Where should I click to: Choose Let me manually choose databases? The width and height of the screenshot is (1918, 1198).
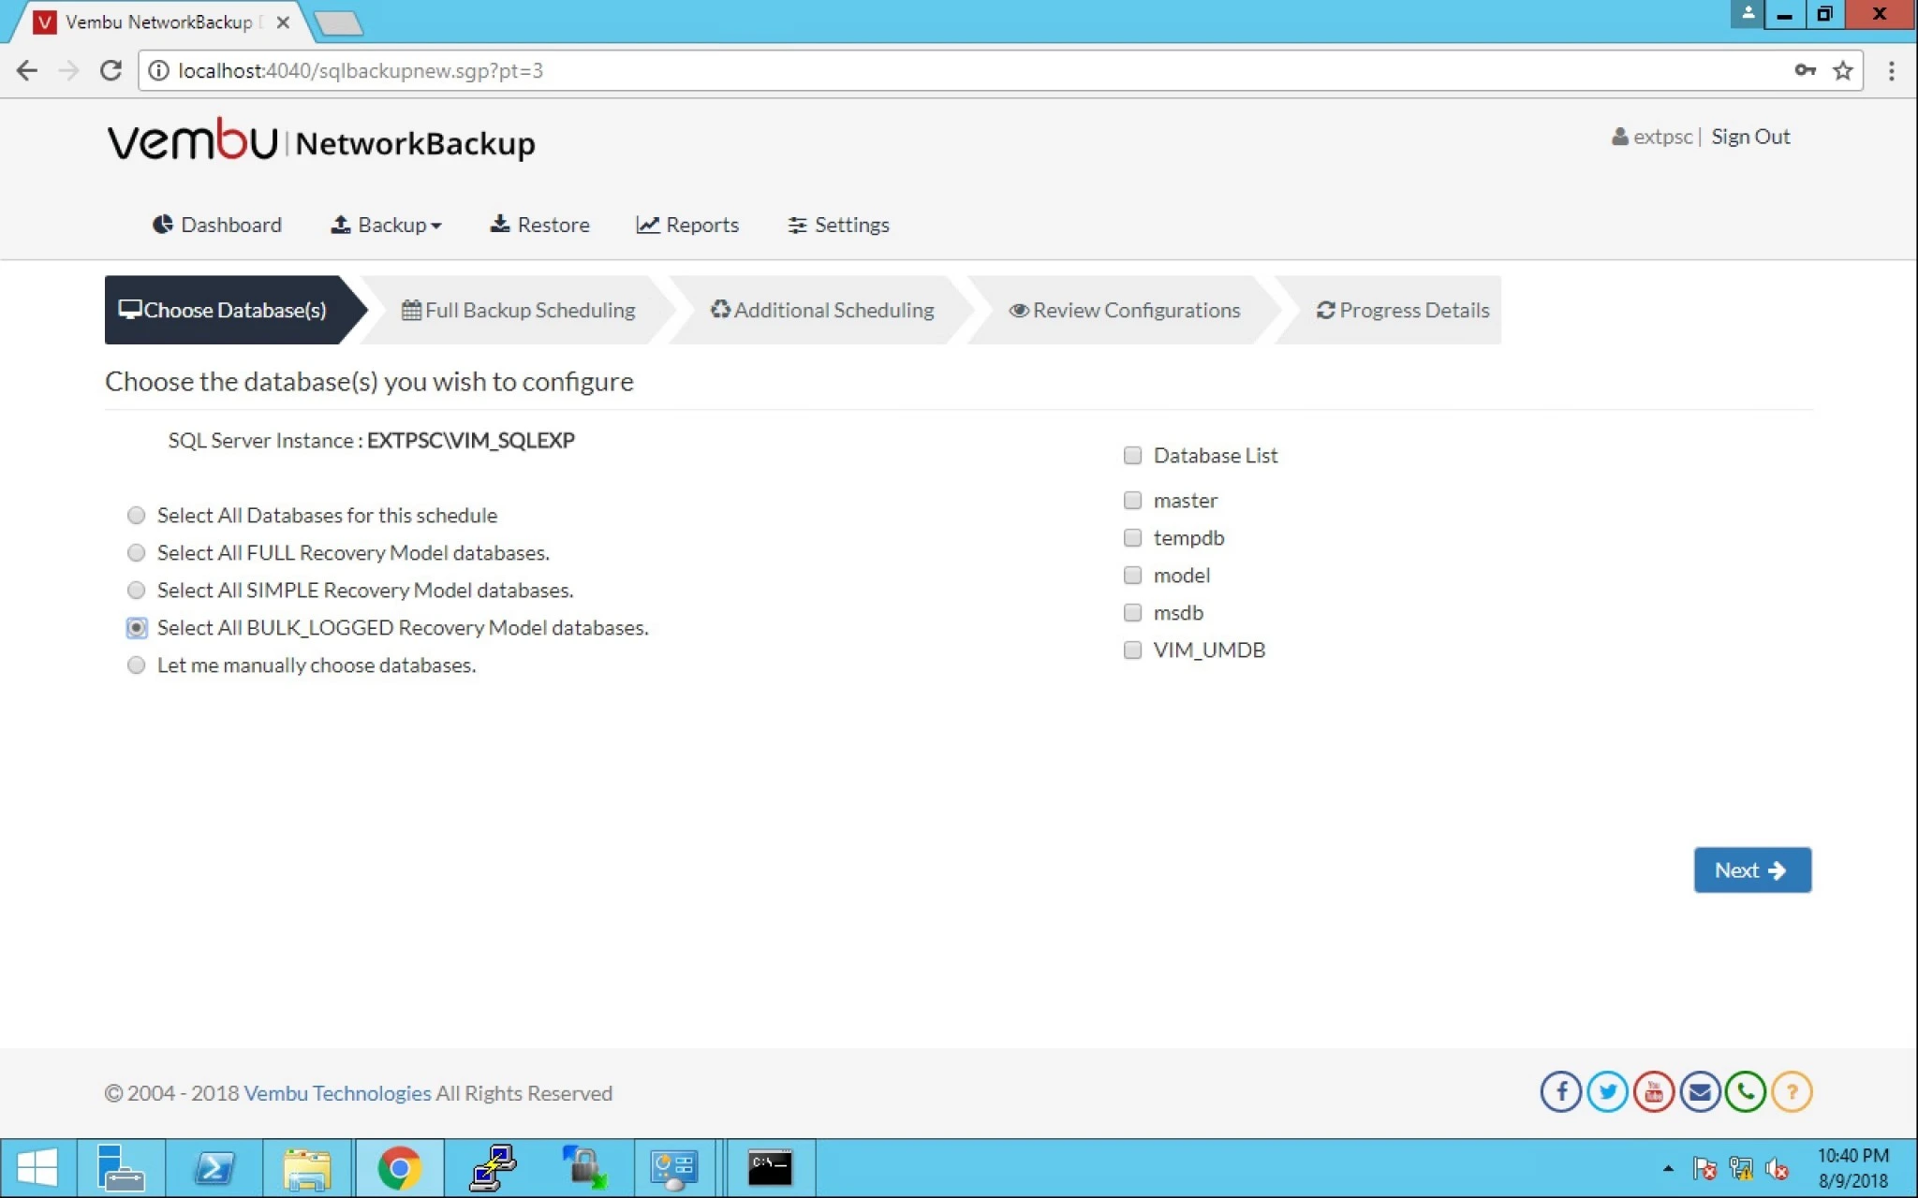pos(137,665)
